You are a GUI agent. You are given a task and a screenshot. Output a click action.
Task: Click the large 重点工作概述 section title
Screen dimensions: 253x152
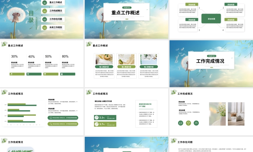125,13
